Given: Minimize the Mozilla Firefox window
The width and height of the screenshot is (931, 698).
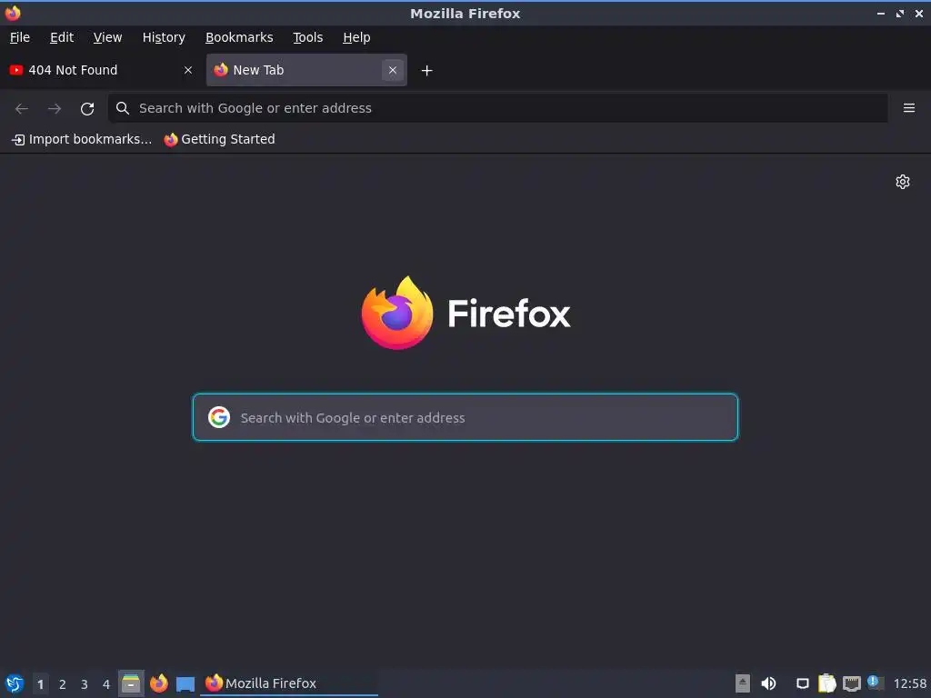Looking at the screenshot, I should [880, 13].
